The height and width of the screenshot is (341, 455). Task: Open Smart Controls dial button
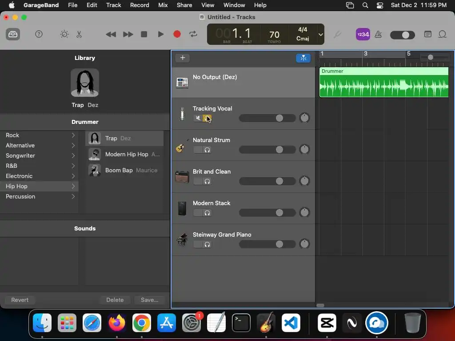pos(64,34)
